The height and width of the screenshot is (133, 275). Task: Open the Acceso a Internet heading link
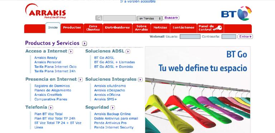coord(46,51)
